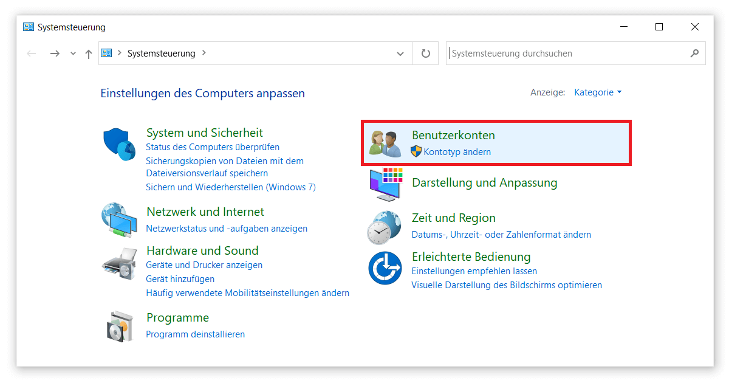This screenshot has height=383, width=729.
Task: Open the address bar history dropdown
Action: coord(401,53)
